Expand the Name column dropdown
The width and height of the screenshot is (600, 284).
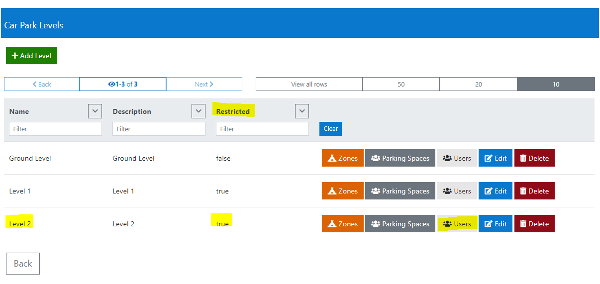click(95, 111)
